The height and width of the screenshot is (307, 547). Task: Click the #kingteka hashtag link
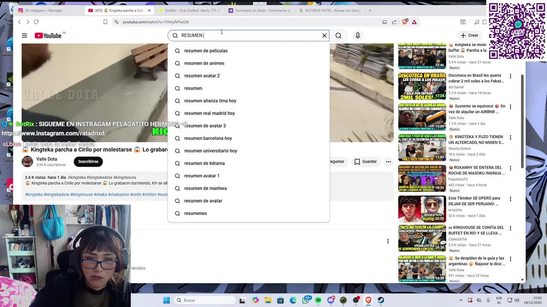point(34,194)
